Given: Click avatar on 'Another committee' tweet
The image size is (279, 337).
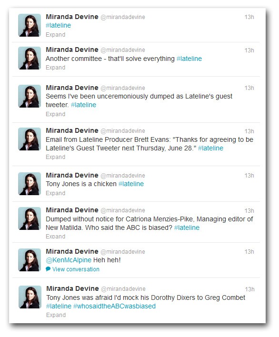Looking at the screenshot, I should click(30, 58).
